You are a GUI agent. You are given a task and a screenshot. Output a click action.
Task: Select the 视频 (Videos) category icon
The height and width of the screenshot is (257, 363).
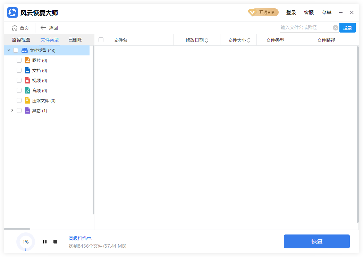[28, 80]
